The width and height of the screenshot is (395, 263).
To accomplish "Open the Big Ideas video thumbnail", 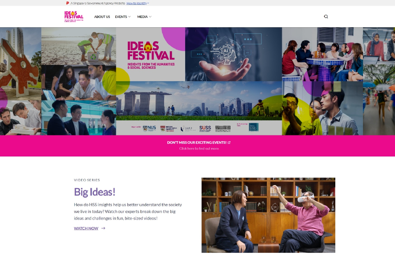I will pyautogui.click(x=268, y=215).
